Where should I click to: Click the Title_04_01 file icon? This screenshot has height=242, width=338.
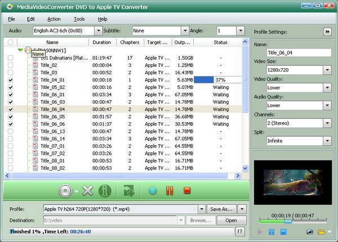coord(35,80)
